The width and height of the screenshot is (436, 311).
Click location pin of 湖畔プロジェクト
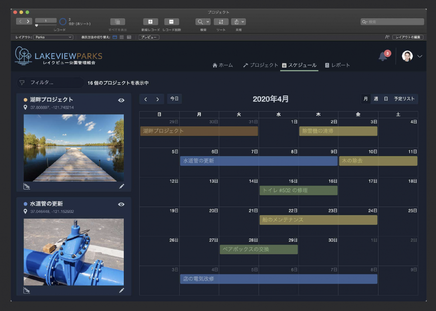click(x=25, y=107)
